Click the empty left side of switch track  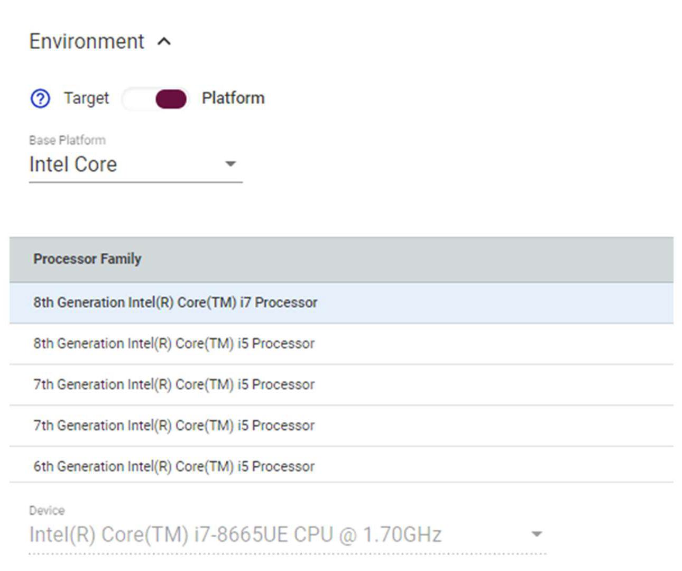coord(137,99)
